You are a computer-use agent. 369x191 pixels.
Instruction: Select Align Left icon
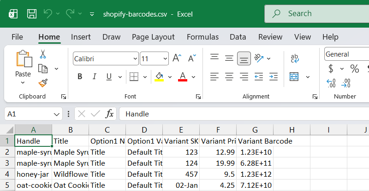point(214,76)
